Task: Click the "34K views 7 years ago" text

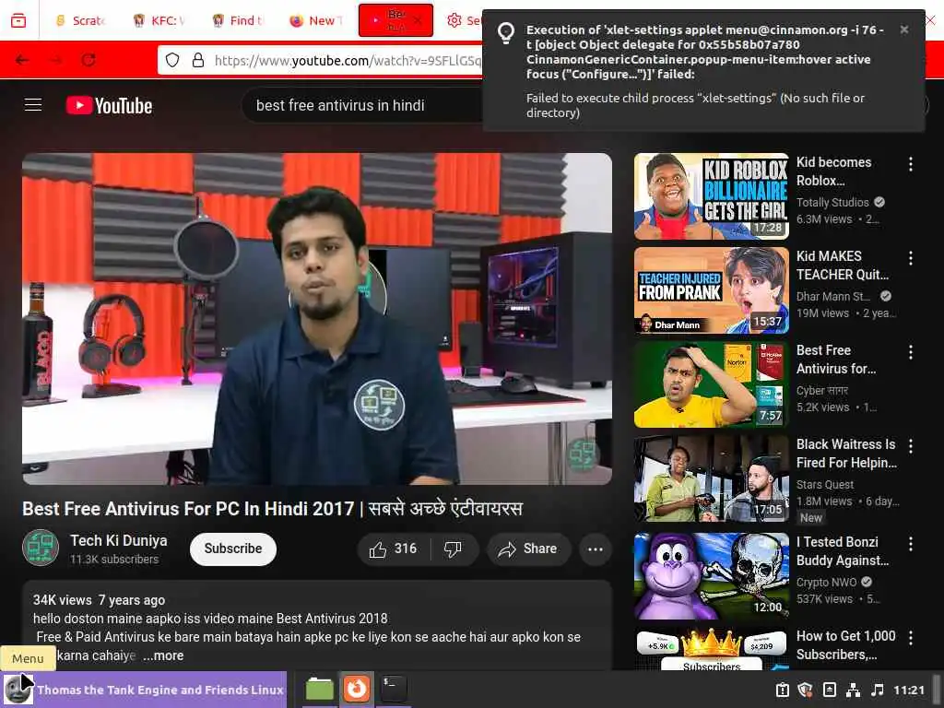Action: tap(99, 600)
